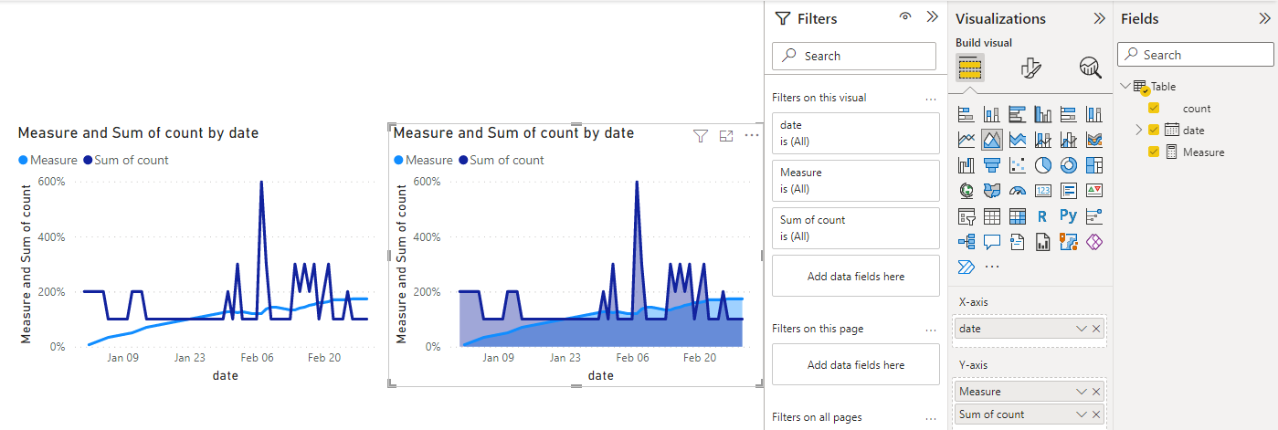
Task: Select the Clustered bar chart visual
Action: [1018, 114]
